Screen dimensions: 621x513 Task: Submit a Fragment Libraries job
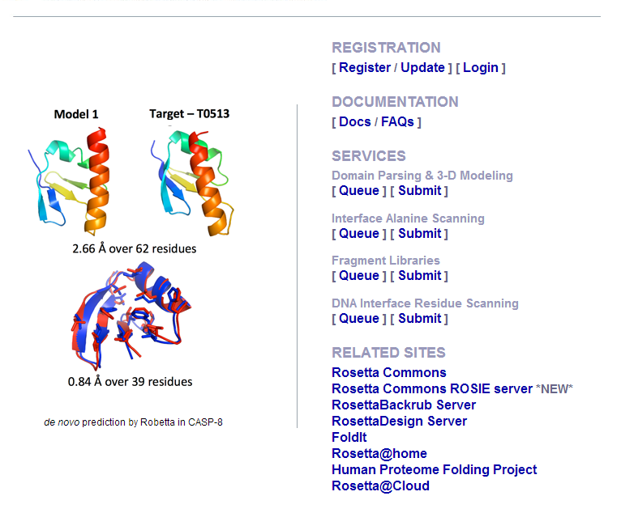[419, 276]
